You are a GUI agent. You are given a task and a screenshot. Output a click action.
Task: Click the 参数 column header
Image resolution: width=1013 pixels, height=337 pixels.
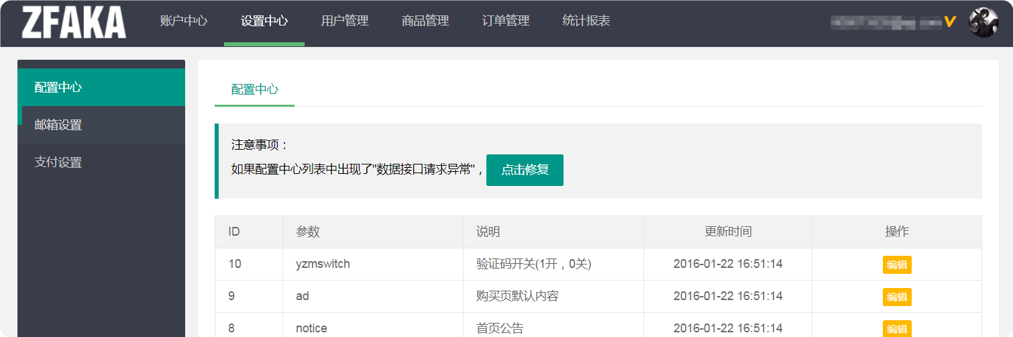tap(308, 232)
